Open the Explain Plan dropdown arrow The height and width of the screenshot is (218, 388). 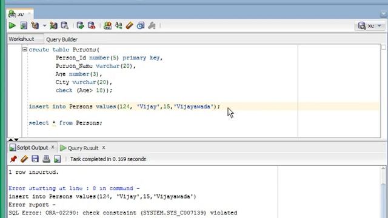(44, 25)
